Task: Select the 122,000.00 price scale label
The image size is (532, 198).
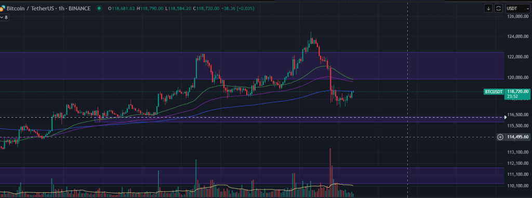Action: pos(517,57)
